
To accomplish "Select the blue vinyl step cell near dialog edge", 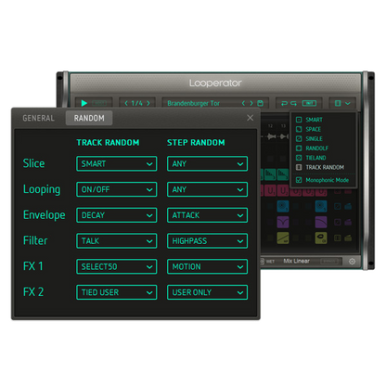I will [283, 206].
